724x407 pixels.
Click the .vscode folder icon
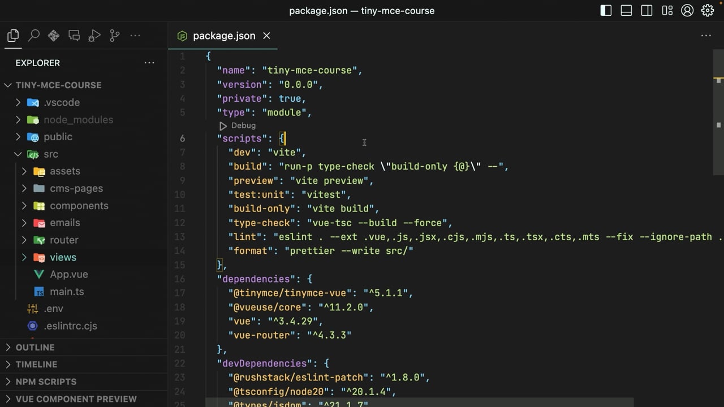click(x=33, y=102)
